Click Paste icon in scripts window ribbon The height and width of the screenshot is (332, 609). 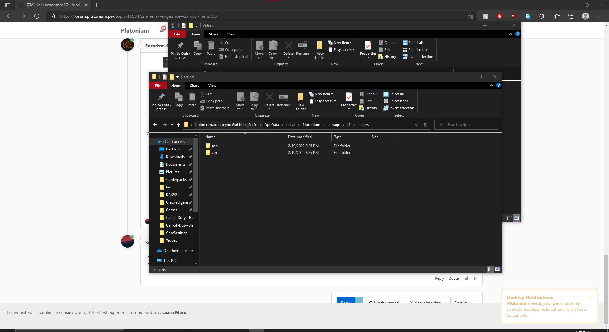[x=192, y=99]
